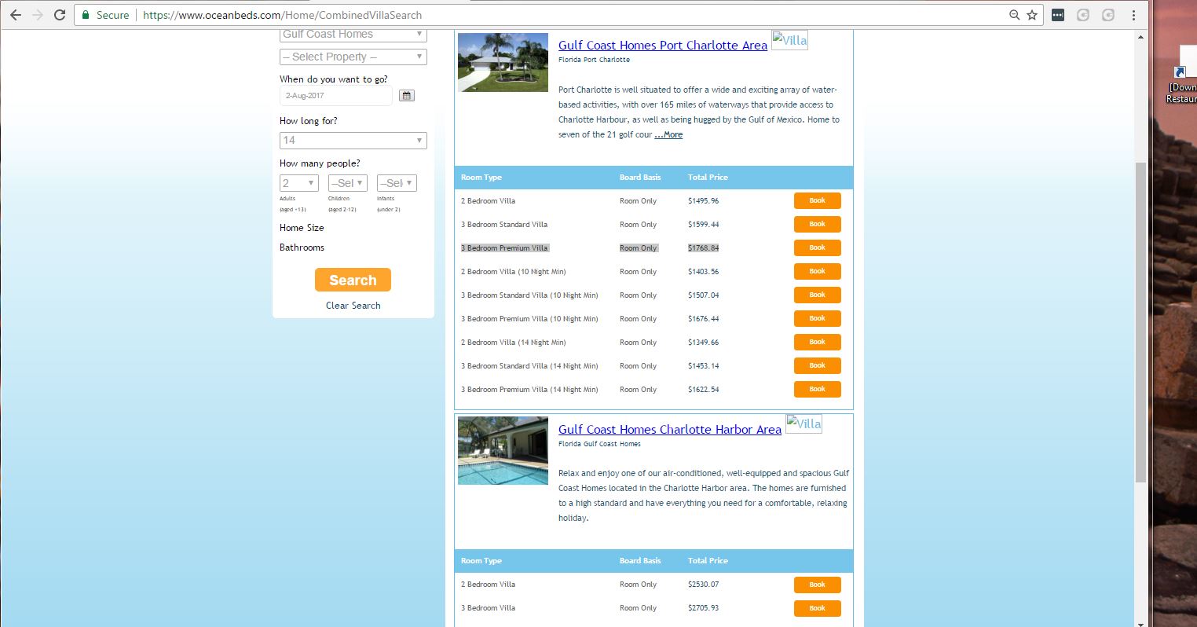Click the page scrollbar up arrow
This screenshot has height=627, width=1197.
tap(1141, 35)
